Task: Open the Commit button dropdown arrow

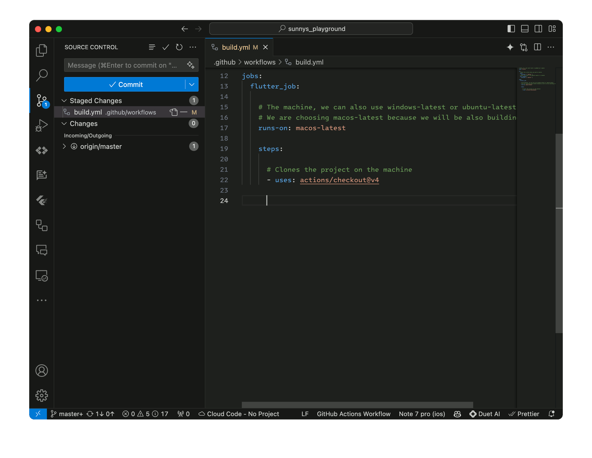Action: click(x=192, y=85)
